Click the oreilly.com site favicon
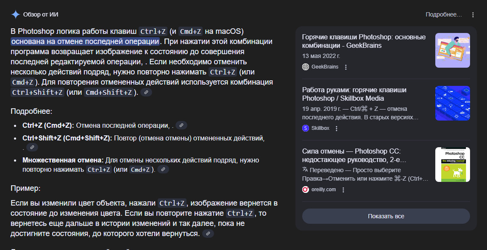This screenshot has width=487, height=250. 305,190
